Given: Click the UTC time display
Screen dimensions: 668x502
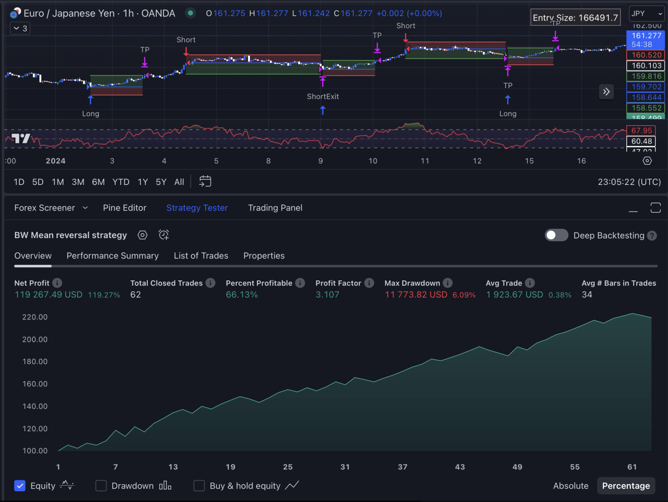Looking at the screenshot, I should pyautogui.click(x=629, y=182).
